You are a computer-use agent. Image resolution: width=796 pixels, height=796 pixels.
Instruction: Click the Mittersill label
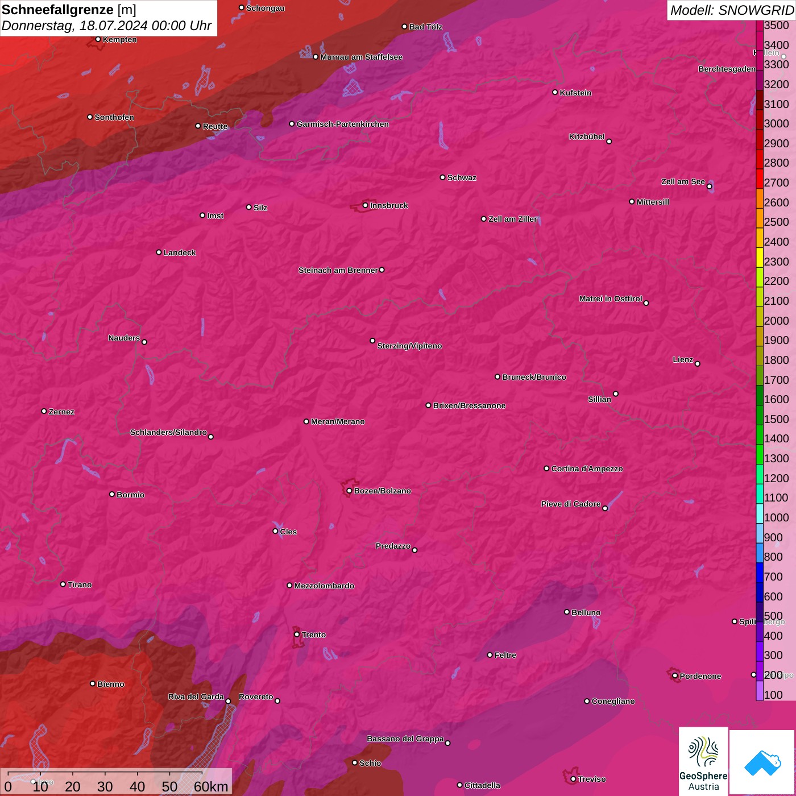[653, 202]
